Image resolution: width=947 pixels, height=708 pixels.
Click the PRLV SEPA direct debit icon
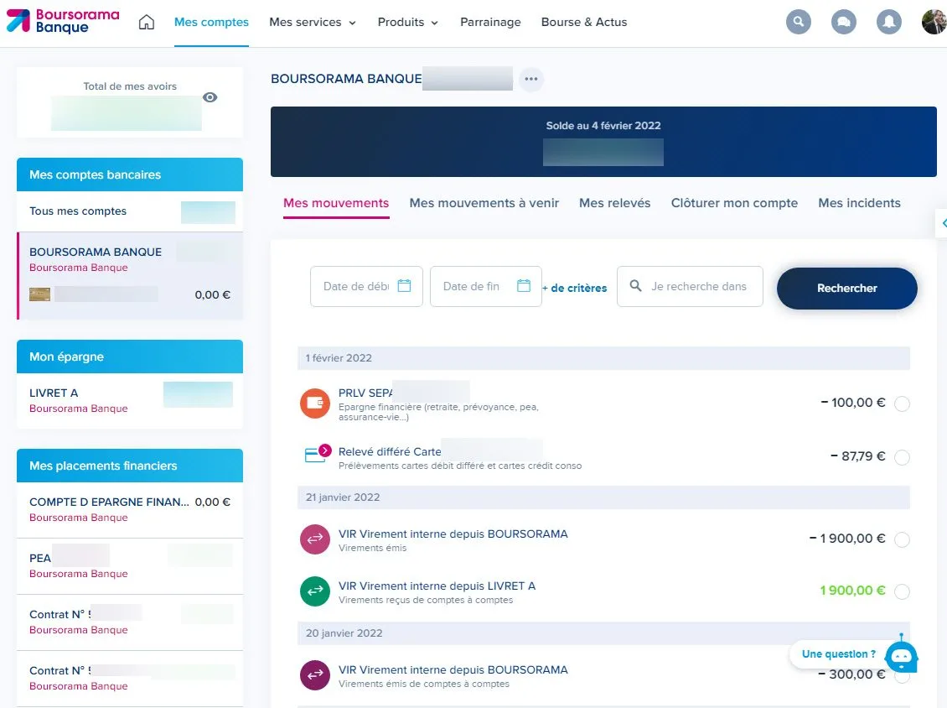click(x=314, y=403)
